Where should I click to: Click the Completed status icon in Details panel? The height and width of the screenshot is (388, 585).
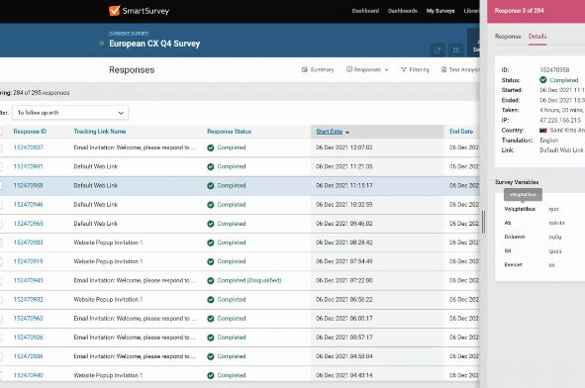(x=542, y=80)
